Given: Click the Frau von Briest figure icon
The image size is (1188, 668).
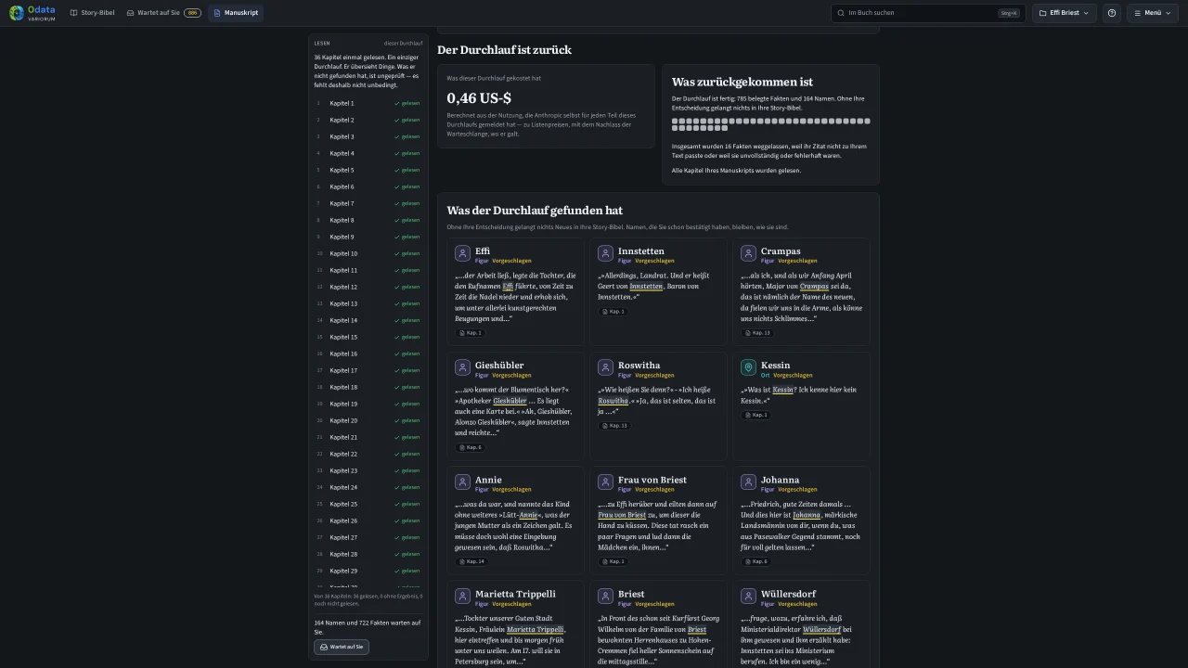Looking at the screenshot, I should click(x=605, y=482).
